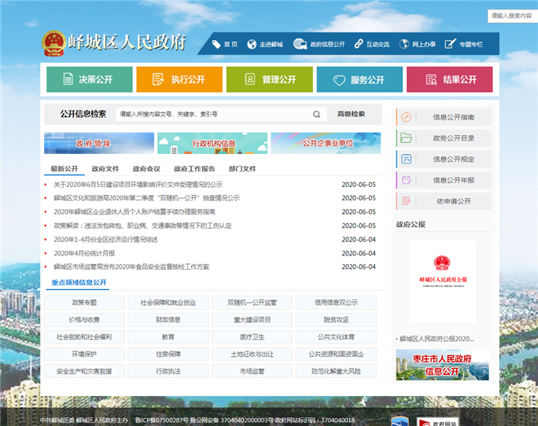This screenshot has height=426, width=538.
Task: Open the 2020年4月份统计月报 article
Action: 84,253
